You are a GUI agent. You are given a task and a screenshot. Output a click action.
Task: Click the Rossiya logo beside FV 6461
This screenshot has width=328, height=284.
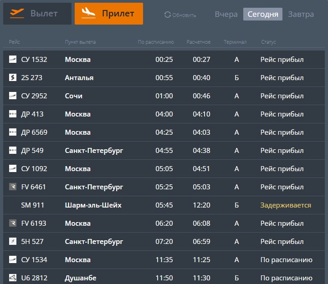tap(13, 187)
